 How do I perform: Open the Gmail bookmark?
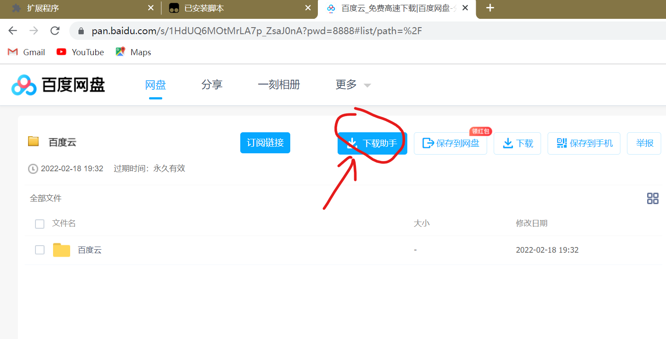click(26, 52)
